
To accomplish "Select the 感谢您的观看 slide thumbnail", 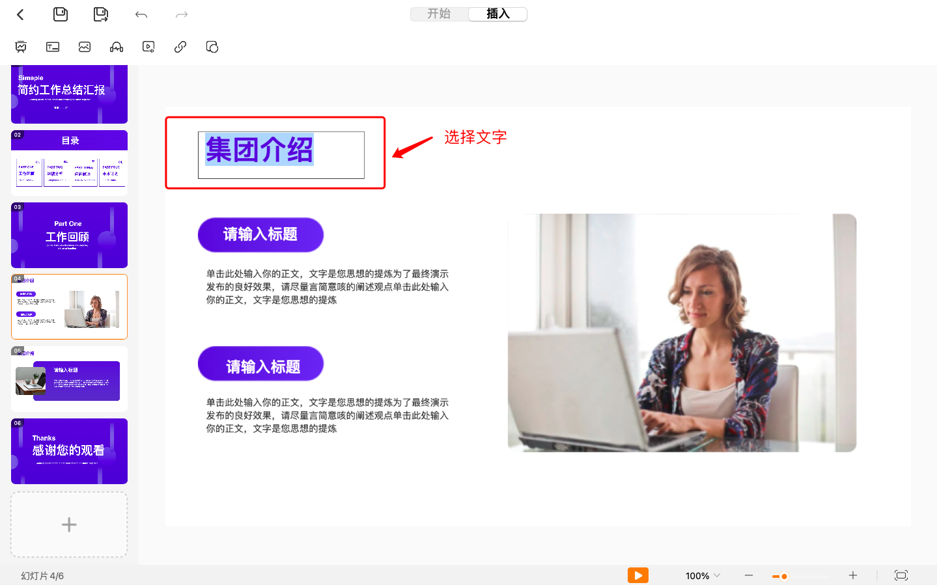I will tap(69, 452).
